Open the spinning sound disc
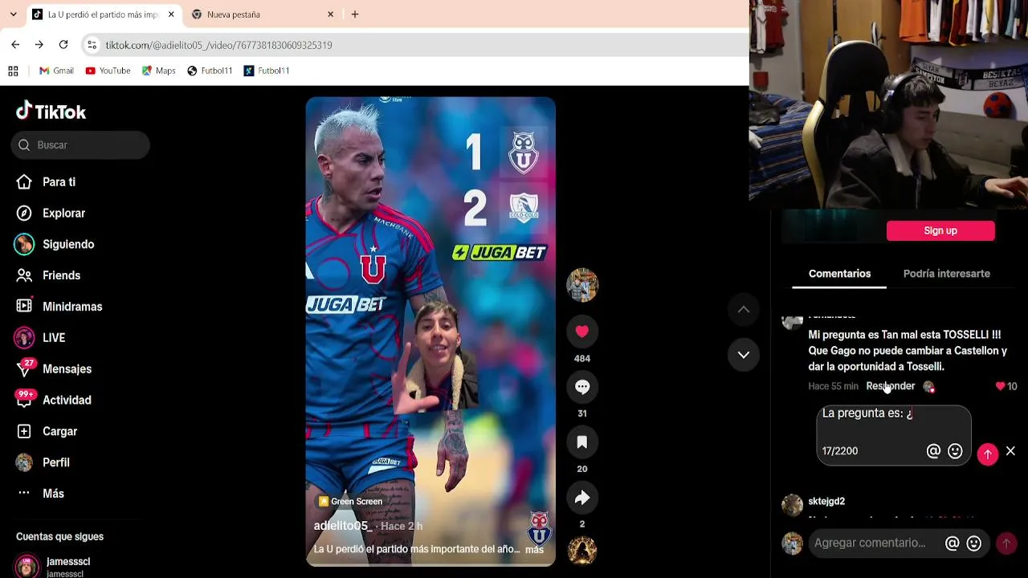Screen dimensions: 1028x578 click(x=582, y=551)
